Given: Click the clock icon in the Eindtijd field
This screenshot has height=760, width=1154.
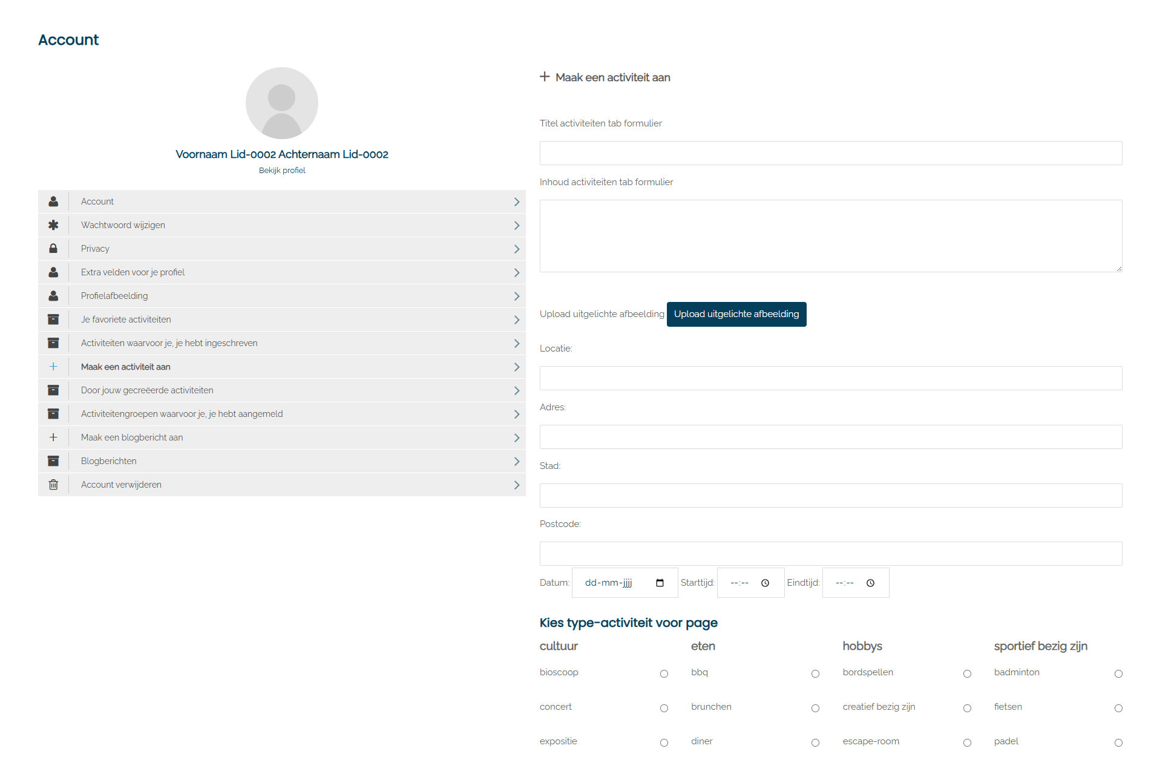Looking at the screenshot, I should click(870, 583).
